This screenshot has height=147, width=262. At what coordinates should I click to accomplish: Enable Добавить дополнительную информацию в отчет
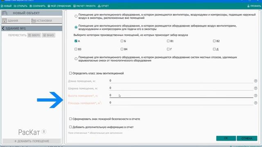tap(70, 127)
